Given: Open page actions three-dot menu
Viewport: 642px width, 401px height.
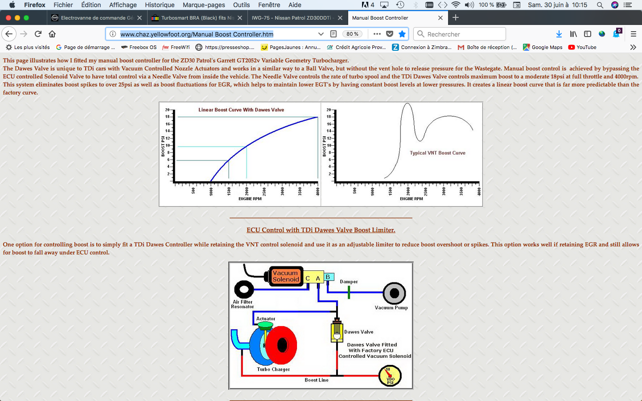Looking at the screenshot, I should pyautogui.click(x=377, y=34).
